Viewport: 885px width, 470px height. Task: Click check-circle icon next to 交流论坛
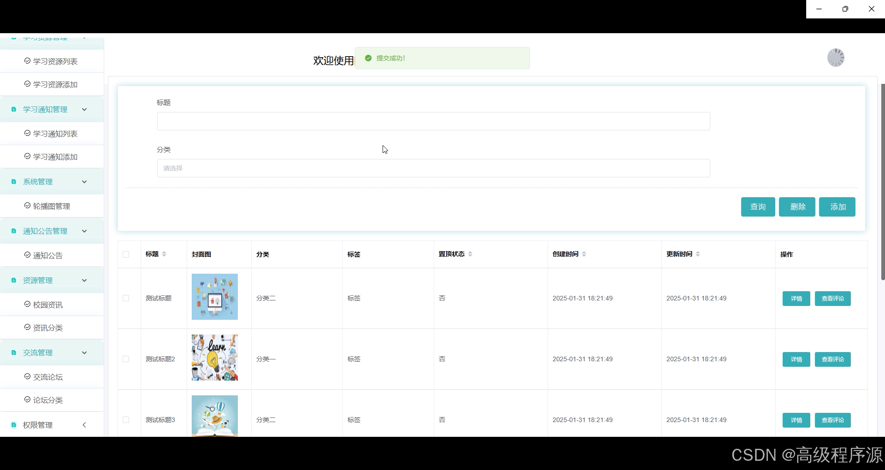27,376
